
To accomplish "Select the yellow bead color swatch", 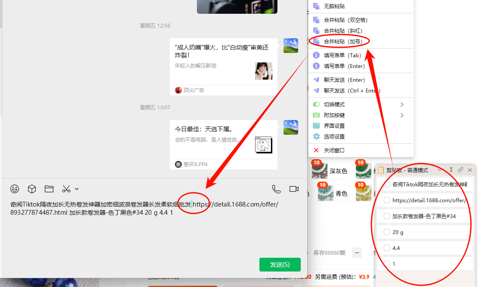I will [363, 193].
